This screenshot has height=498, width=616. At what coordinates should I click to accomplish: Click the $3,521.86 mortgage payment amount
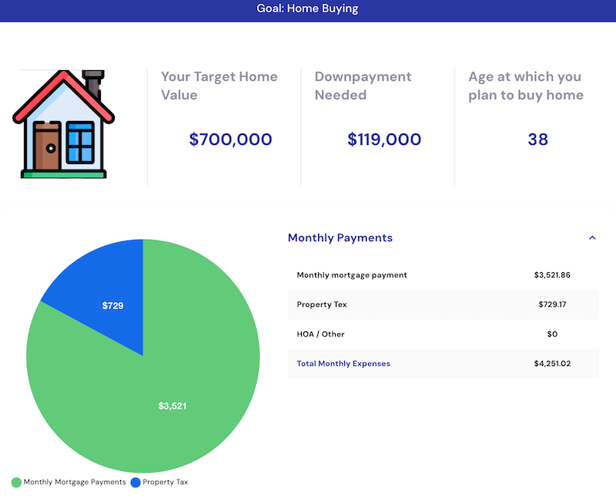tap(551, 275)
